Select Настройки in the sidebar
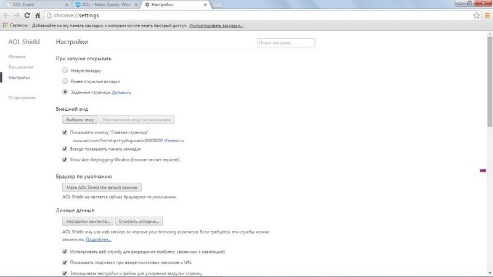 19,78
